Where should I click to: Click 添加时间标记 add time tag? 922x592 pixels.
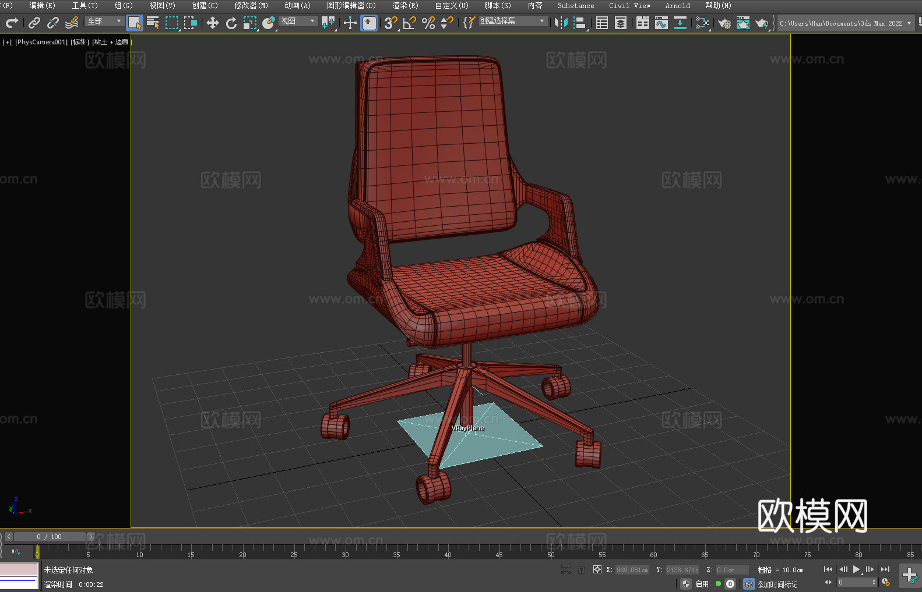click(777, 584)
